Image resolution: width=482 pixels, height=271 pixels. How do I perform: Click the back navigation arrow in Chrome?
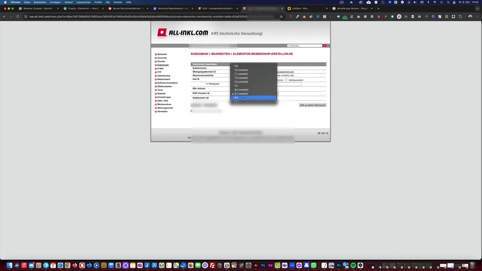(4, 16)
